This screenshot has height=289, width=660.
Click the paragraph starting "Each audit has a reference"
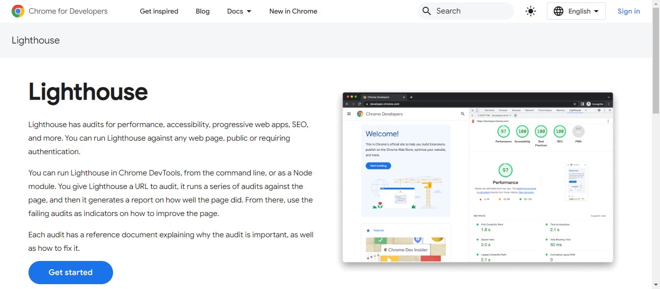pyautogui.click(x=171, y=242)
